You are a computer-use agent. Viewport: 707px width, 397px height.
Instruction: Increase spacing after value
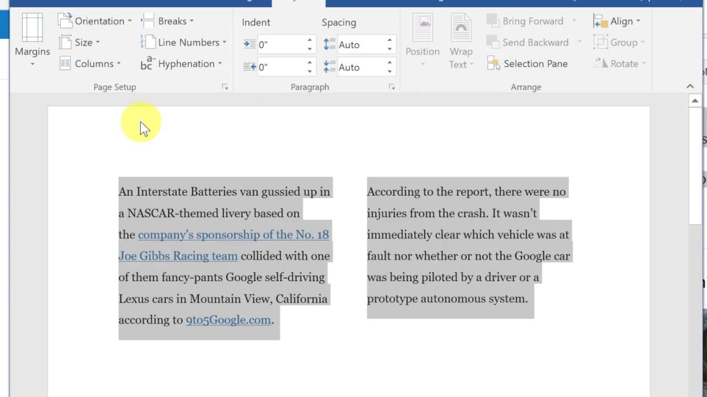[389, 62]
